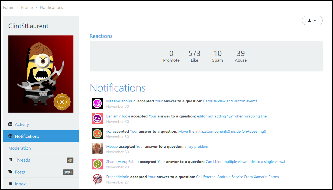Open MassimilianoBruni's avatar image
This screenshot has width=333, height=190.
coord(97,103)
